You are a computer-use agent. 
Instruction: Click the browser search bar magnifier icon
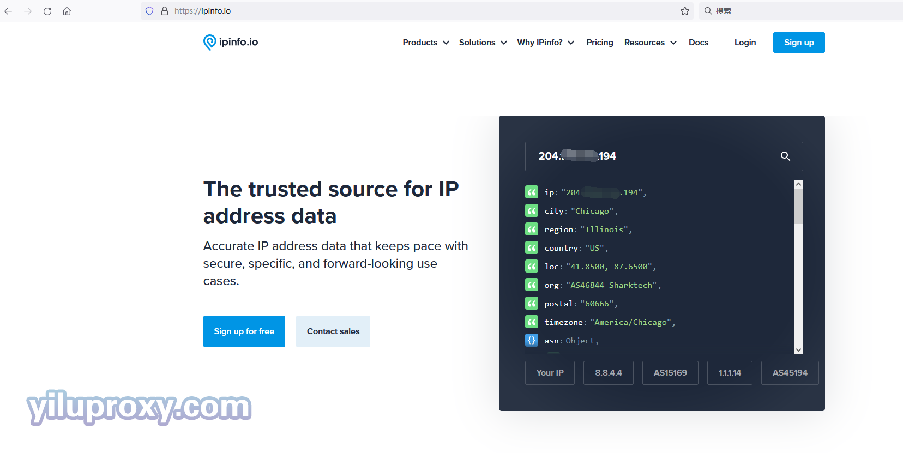pyautogui.click(x=708, y=11)
